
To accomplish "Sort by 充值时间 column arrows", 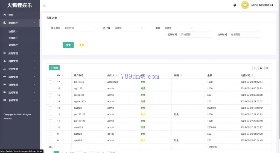I will click(x=252, y=75).
